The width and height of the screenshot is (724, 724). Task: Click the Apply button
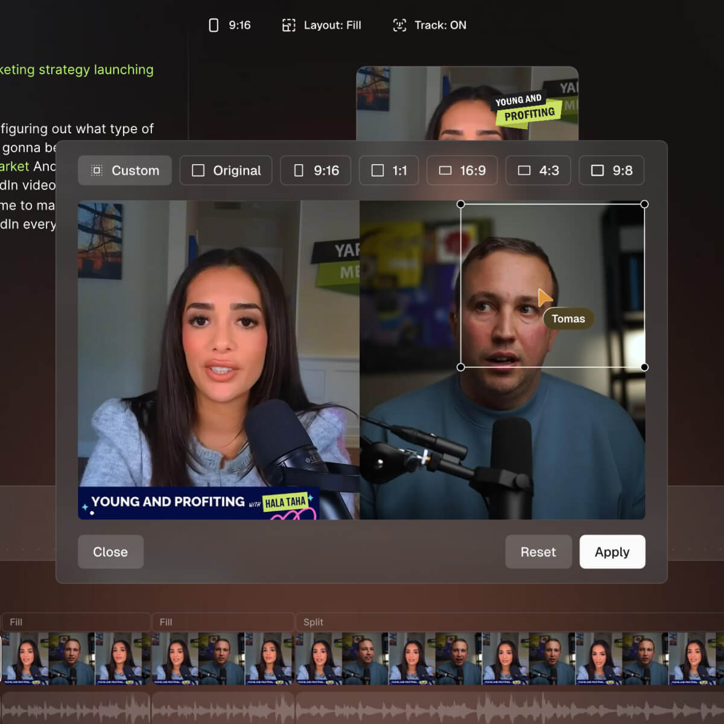(612, 552)
